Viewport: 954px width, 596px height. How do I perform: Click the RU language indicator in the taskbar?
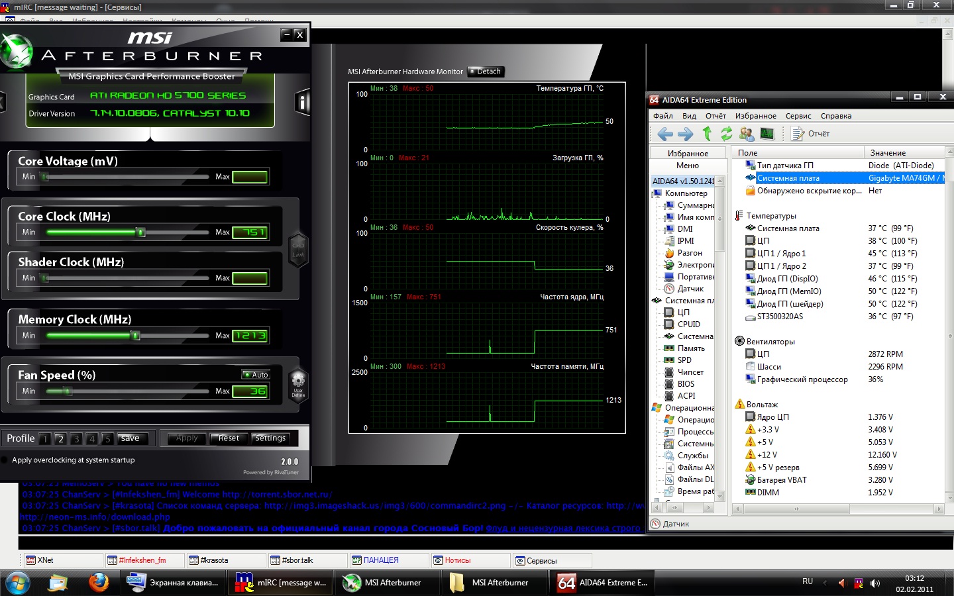click(808, 581)
